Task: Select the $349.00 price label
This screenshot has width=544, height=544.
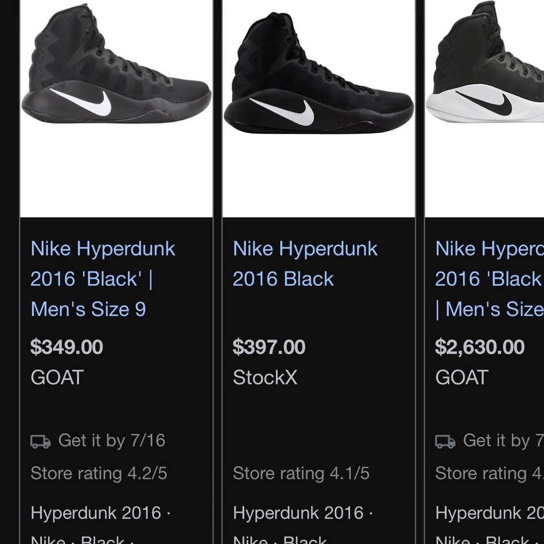Action: (67, 347)
